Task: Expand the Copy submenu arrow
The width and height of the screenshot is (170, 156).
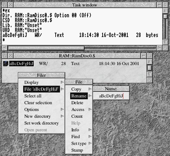Action: point(90,89)
